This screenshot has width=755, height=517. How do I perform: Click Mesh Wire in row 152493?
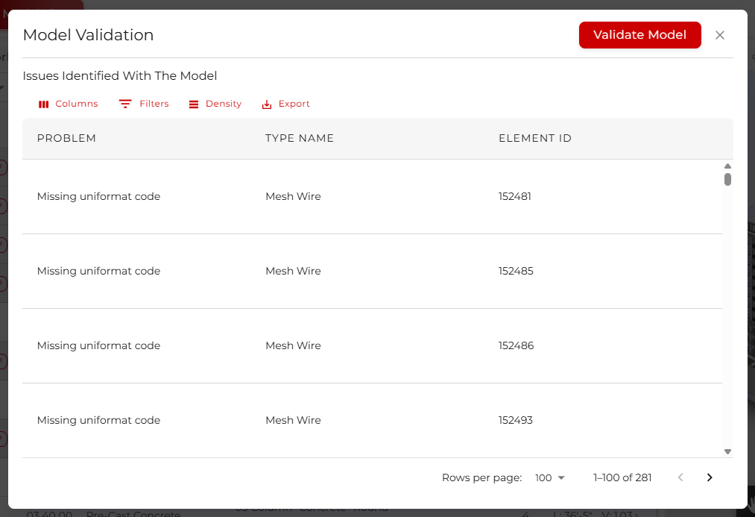click(x=293, y=420)
